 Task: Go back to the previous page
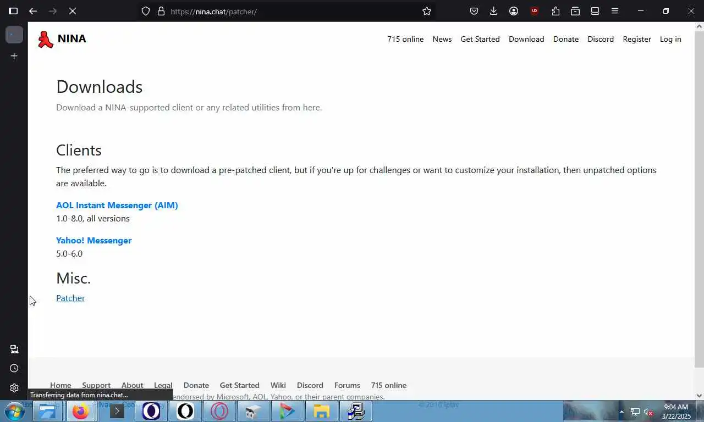click(x=33, y=11)
